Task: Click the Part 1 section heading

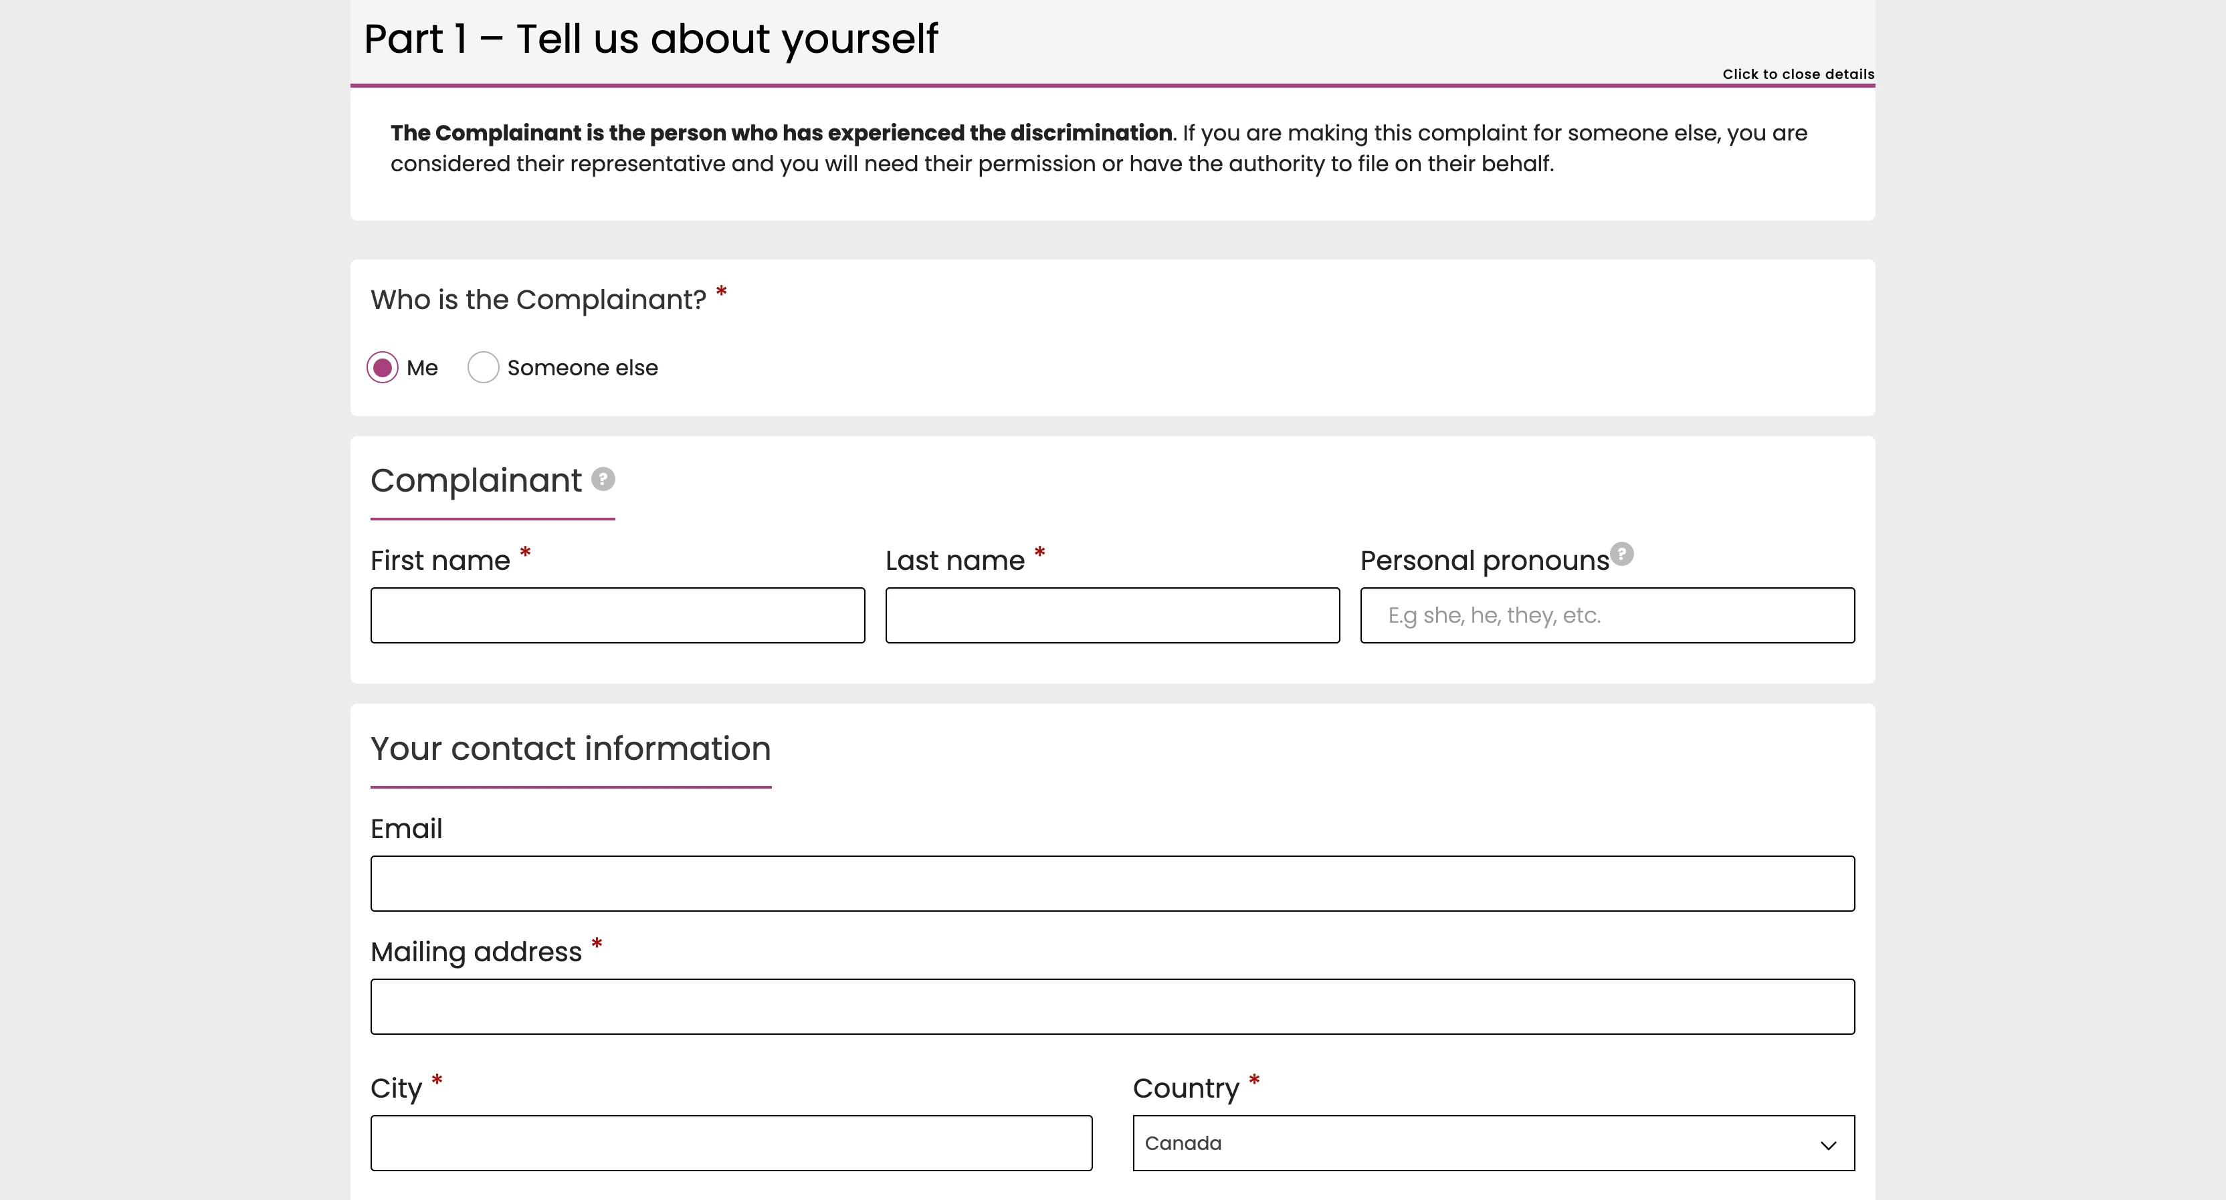Action: (x=650, y=38)
